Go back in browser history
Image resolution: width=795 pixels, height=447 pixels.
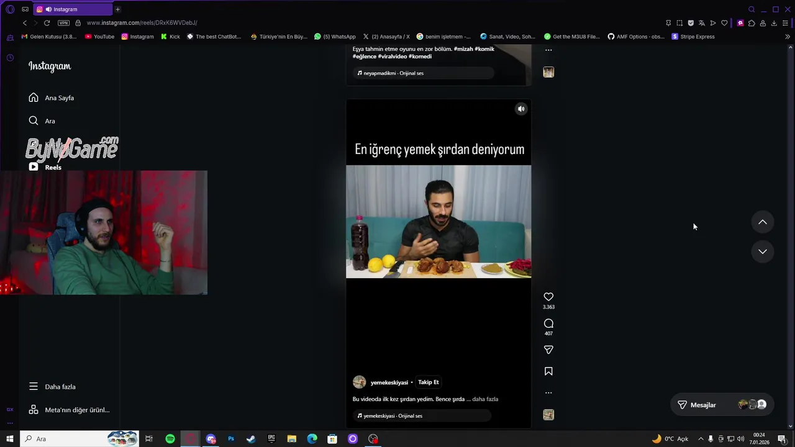(x=25, y=23)
